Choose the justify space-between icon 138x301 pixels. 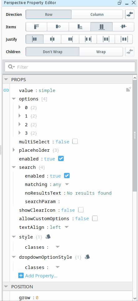point(88,39)
